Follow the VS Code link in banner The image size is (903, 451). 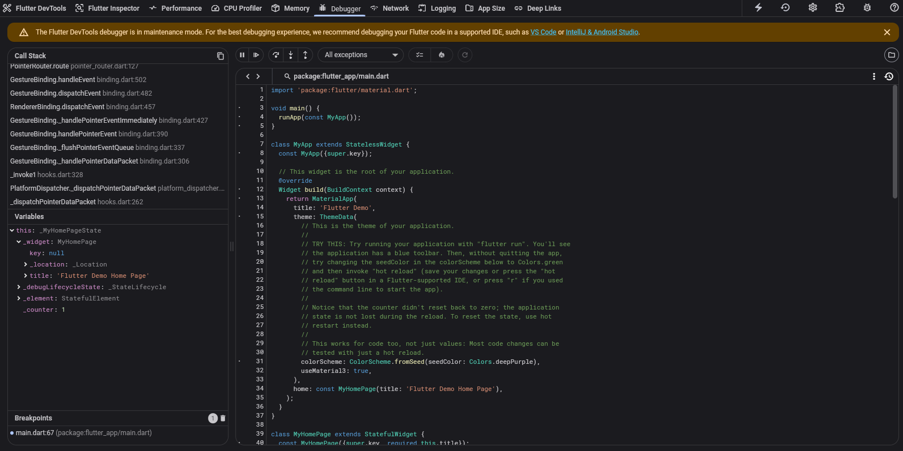tap(543, 32)
